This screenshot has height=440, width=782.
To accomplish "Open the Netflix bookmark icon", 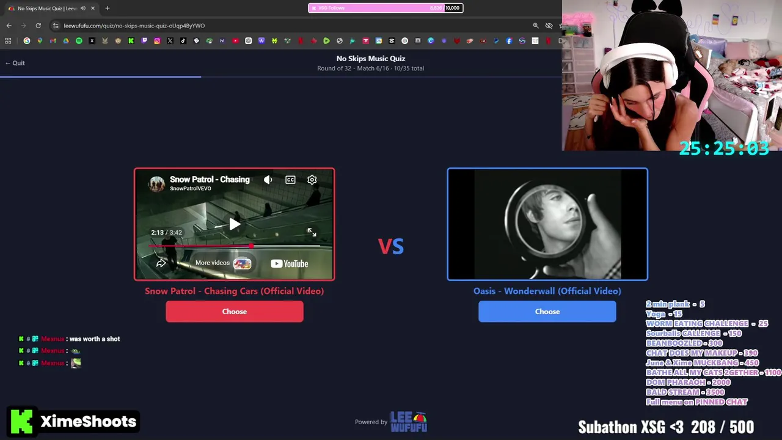I will (x=301, y=41).
